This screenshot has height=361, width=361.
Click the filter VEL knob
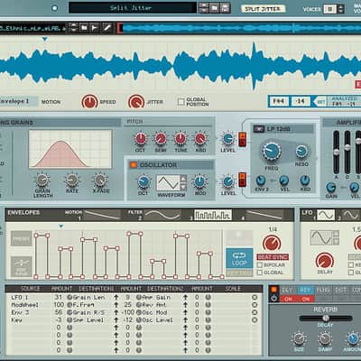(x=284, y=180)
